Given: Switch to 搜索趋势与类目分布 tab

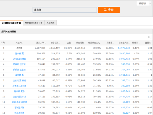Looking at the screenshot, I should click(34, 23).
